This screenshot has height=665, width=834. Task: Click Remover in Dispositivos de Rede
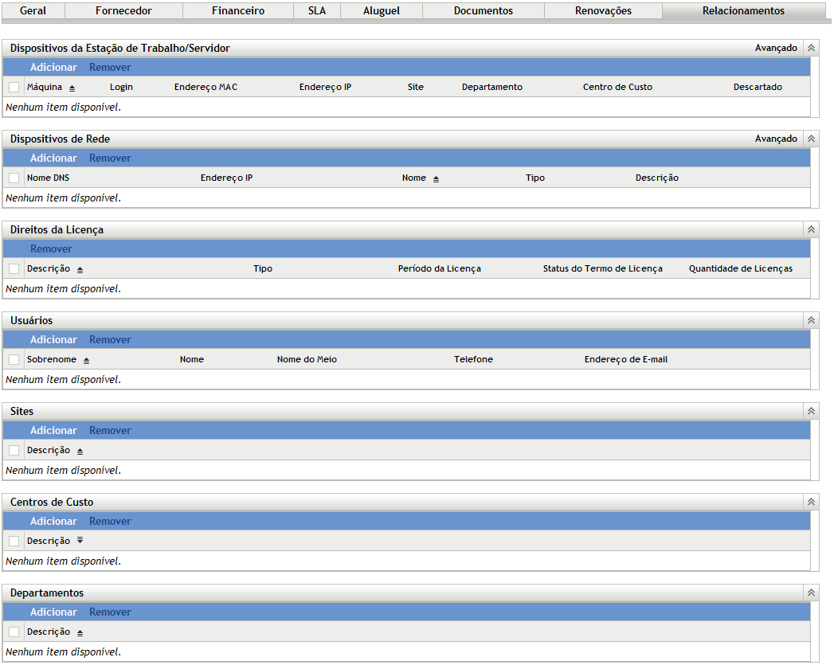[x=110, y=158]
